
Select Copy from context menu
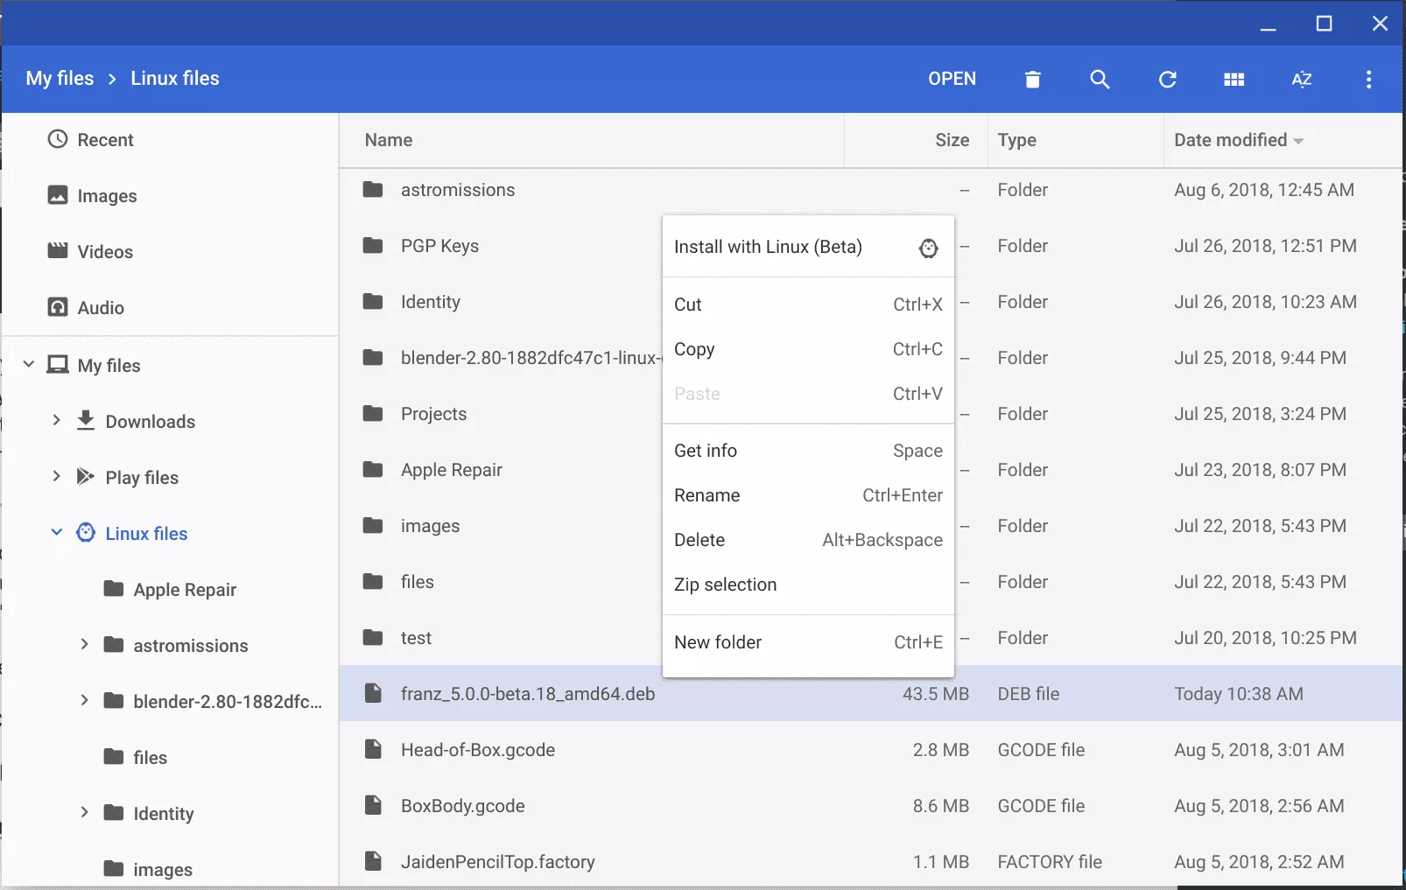coord(808,349)
